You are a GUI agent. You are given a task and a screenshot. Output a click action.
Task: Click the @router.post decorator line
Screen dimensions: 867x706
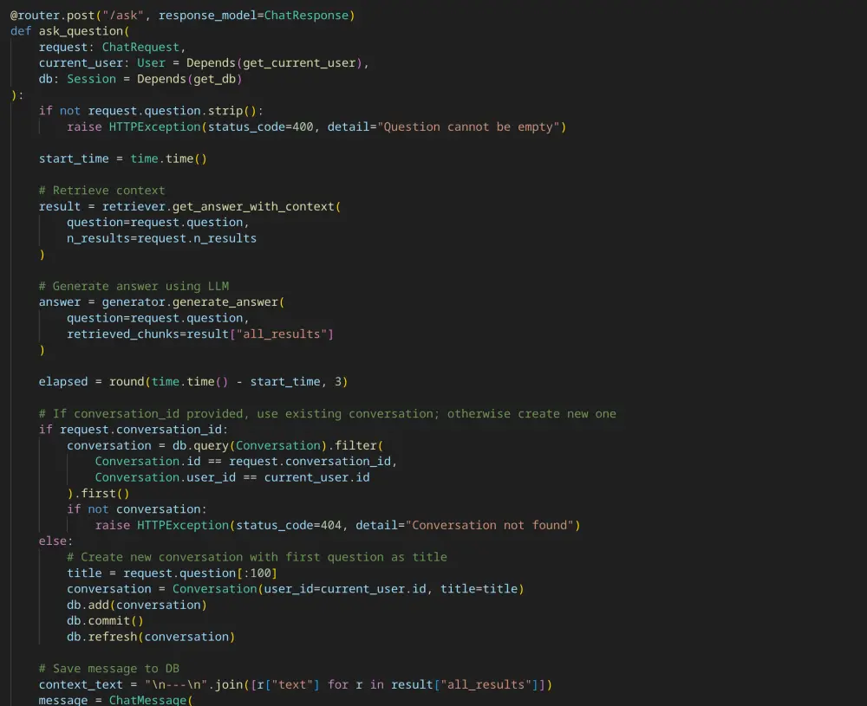182,16
